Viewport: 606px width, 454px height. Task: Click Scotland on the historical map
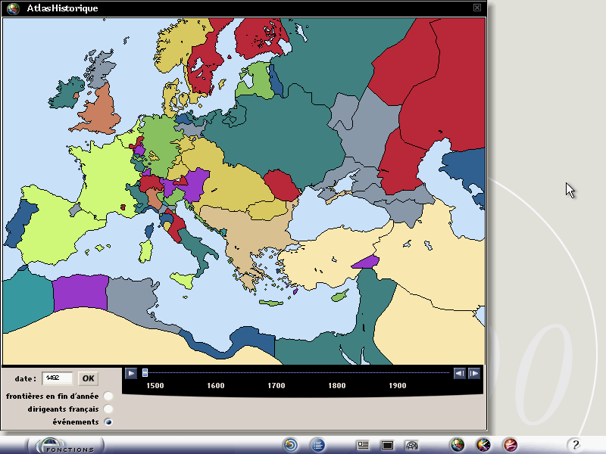[100, 70]
